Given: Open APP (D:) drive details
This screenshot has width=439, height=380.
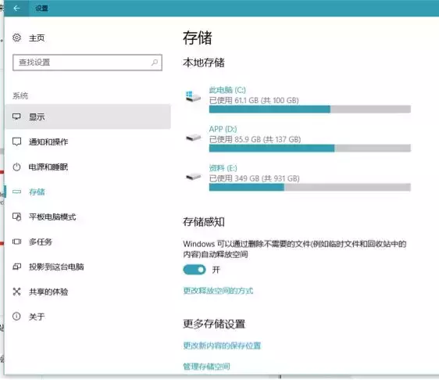Looking at the screenshot, I should tap(223, 129).
